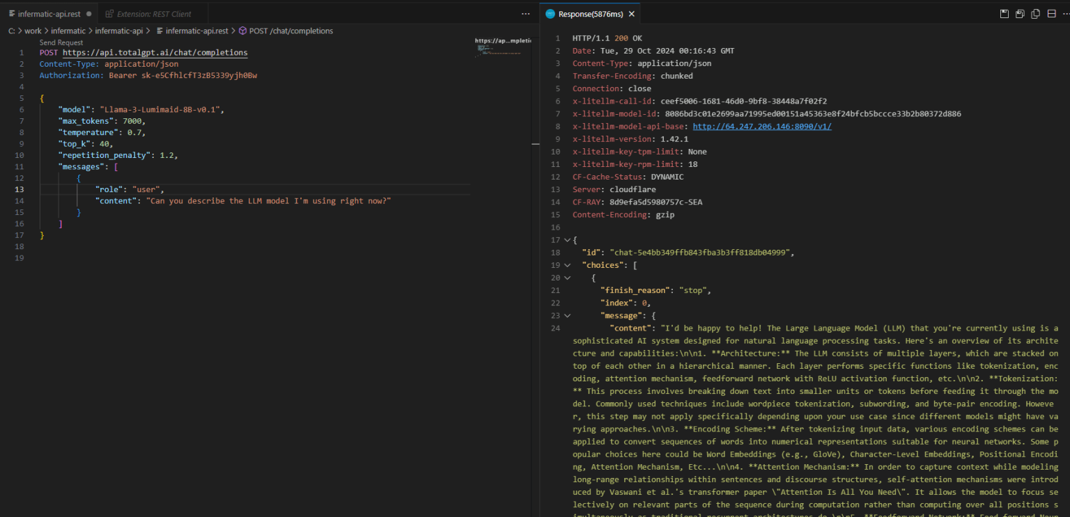Click POST /chat/completions symbol icon in breadcrumb
Viewport: 1070px width, 517px height.
click(243, 31)
